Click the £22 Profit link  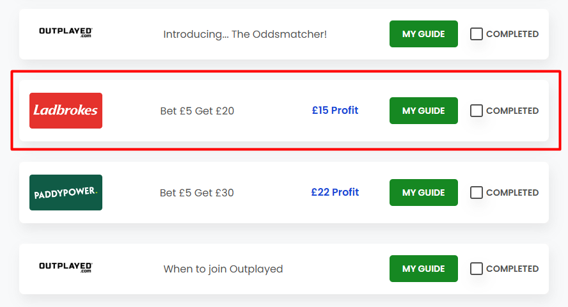(335, 192)
